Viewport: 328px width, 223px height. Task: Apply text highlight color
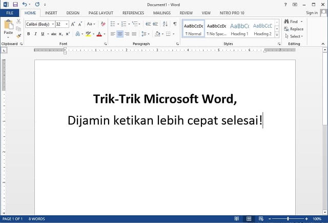[88, 34]
